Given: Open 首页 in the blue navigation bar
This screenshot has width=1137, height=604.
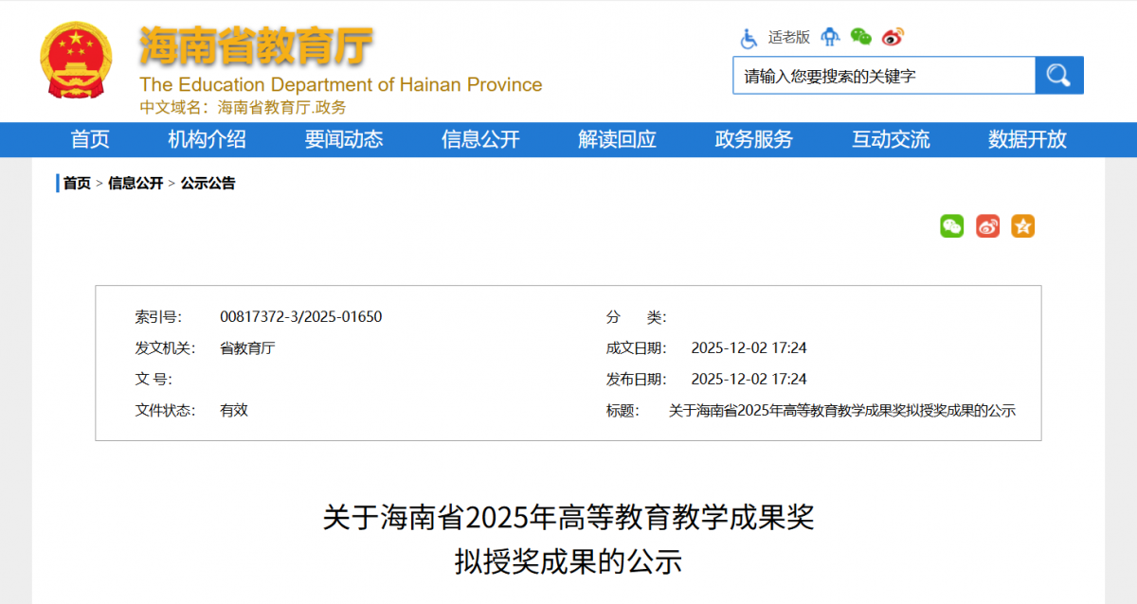Looking at the screenshot, I should click(x=90, y=140).
